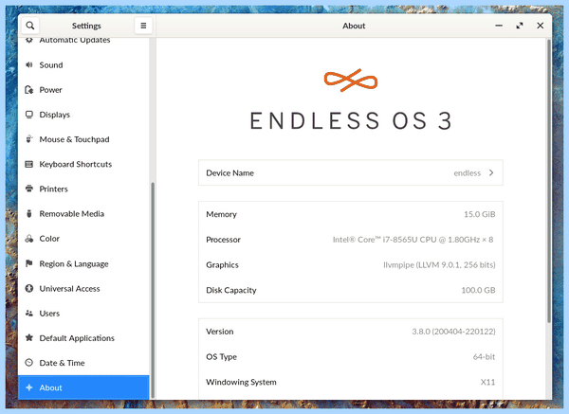The image size is (569, 414).
Task: Click the Processor value Intel Core i7-8565U
Action: click(x=413, y=240)
